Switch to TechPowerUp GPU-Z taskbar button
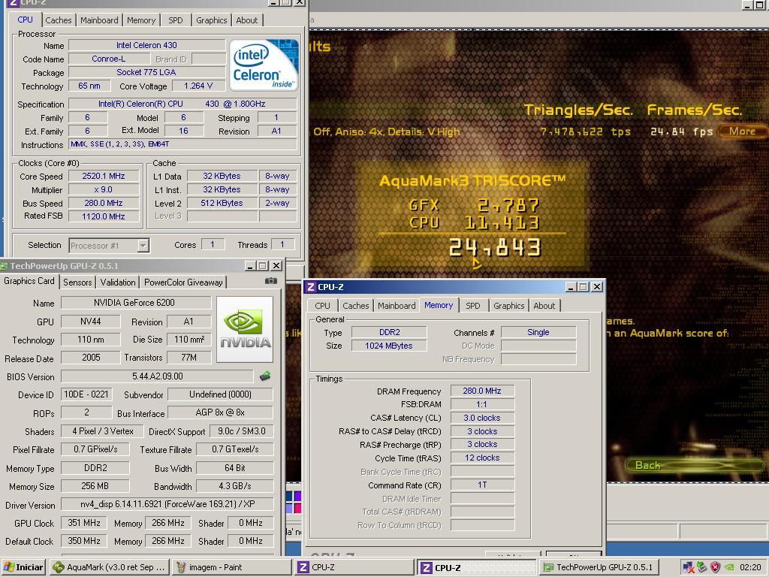The width and height of the screenshot is (769, 577). 599,567
